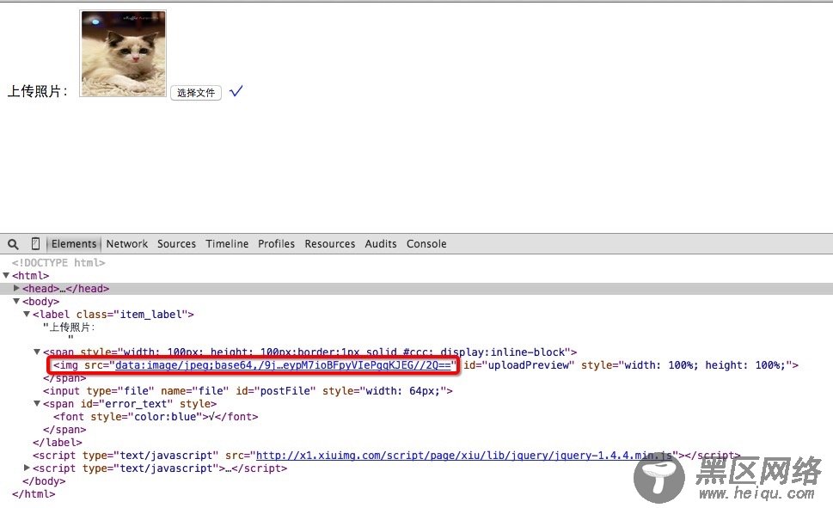Viewport: 833px width, 508px height.
Task: Select the closing </html> row
Action: tap(34, 493)
